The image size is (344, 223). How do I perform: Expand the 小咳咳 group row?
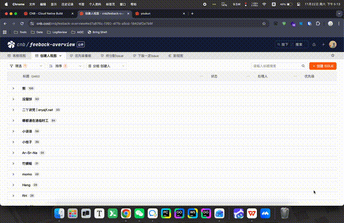point(13,132)
